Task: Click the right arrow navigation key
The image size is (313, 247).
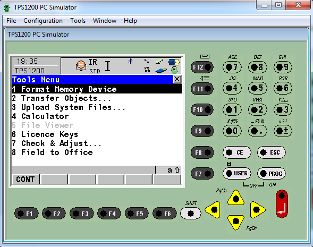Action: pos(257,210)
